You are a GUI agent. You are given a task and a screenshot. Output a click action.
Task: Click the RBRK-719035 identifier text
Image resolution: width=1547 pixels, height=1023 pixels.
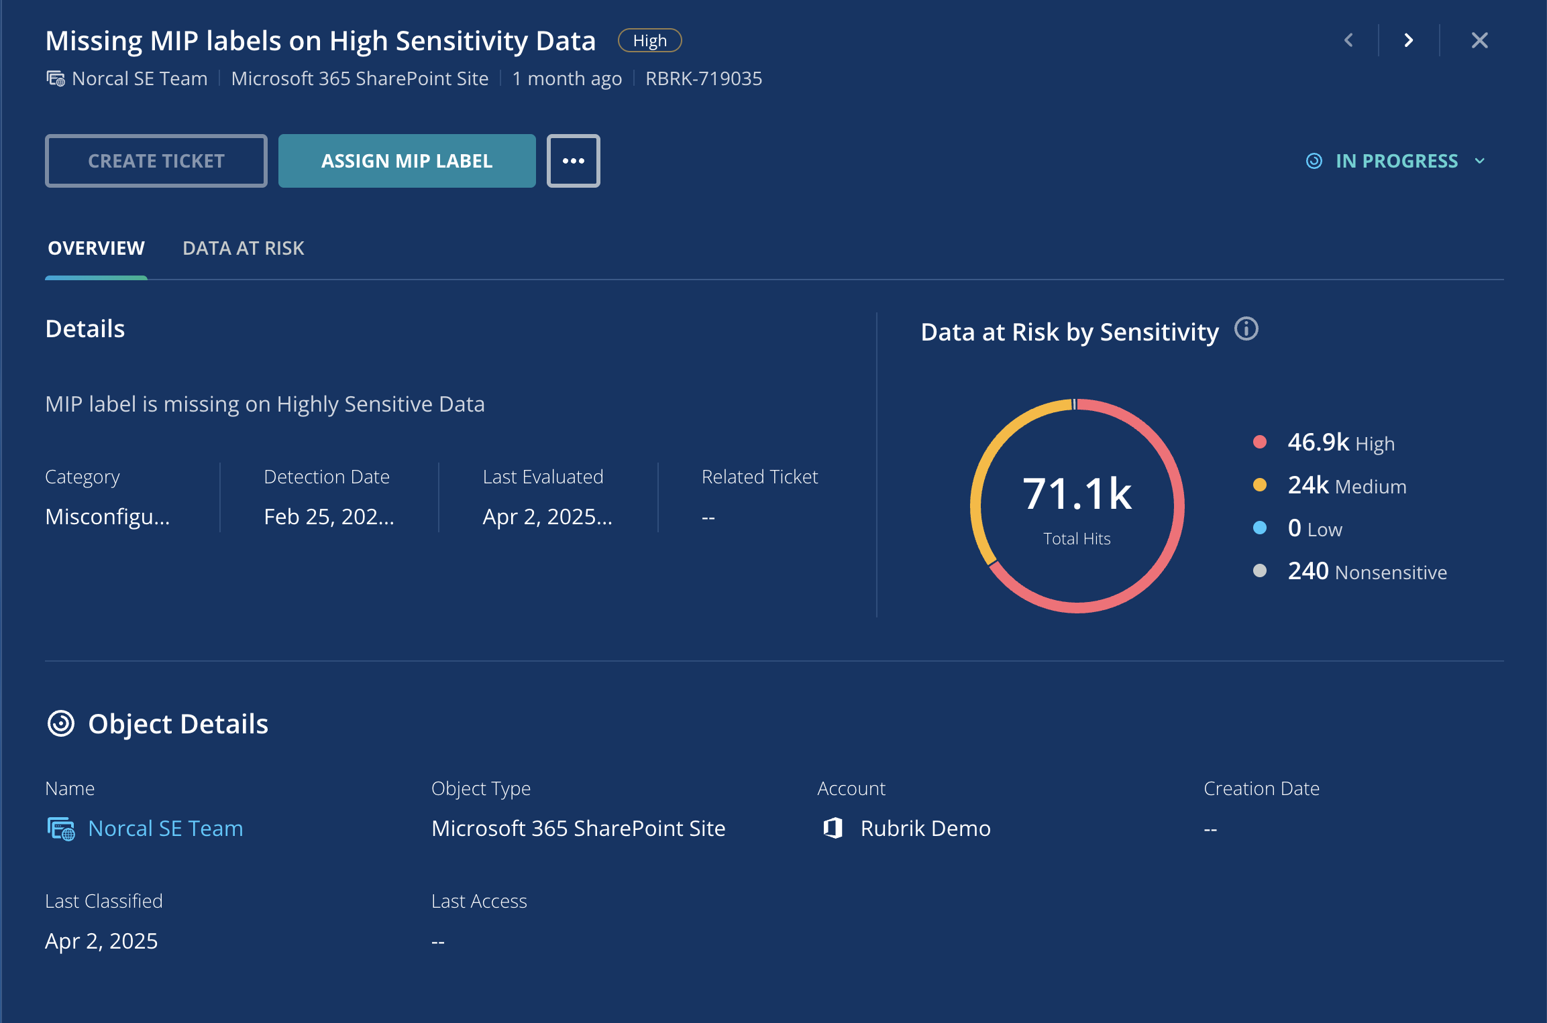704,78
